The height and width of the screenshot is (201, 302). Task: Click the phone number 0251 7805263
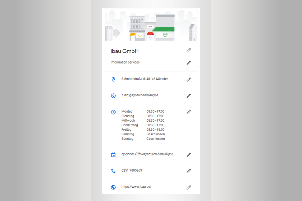point(132,170)
